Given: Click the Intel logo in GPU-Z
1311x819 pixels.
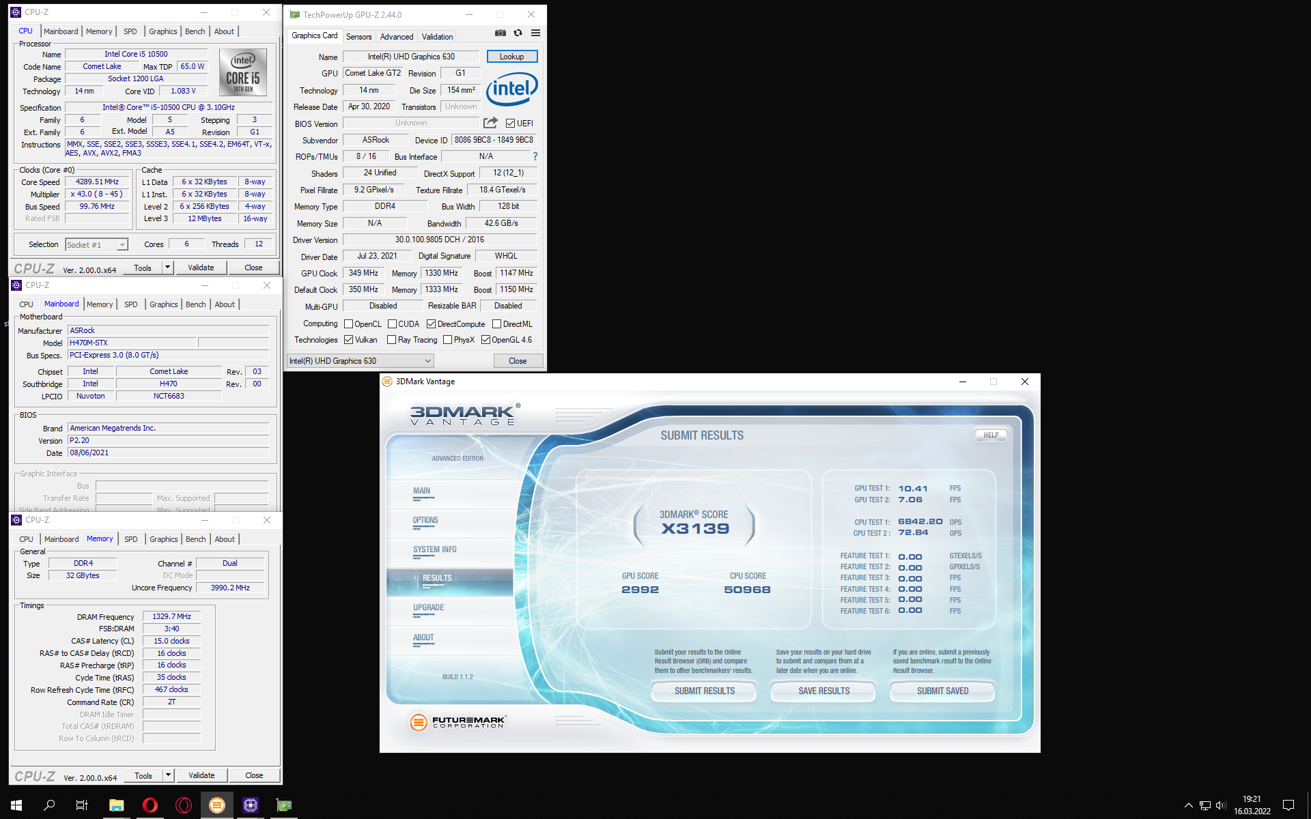Looking at the screenshot, I should pos(511,89).
